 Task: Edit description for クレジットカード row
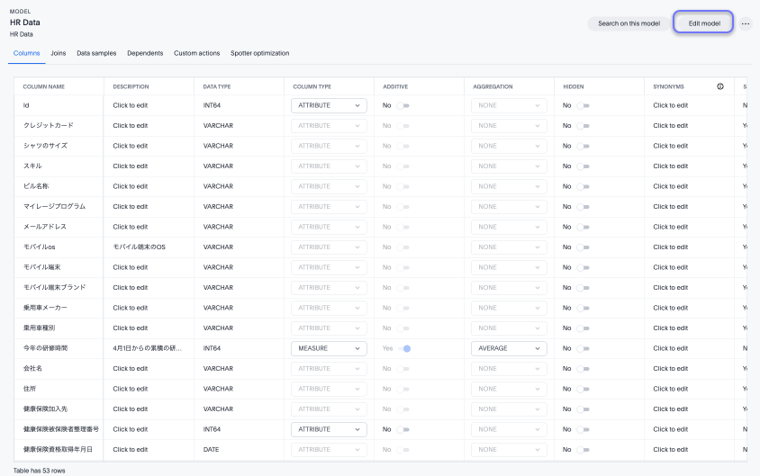130,126
